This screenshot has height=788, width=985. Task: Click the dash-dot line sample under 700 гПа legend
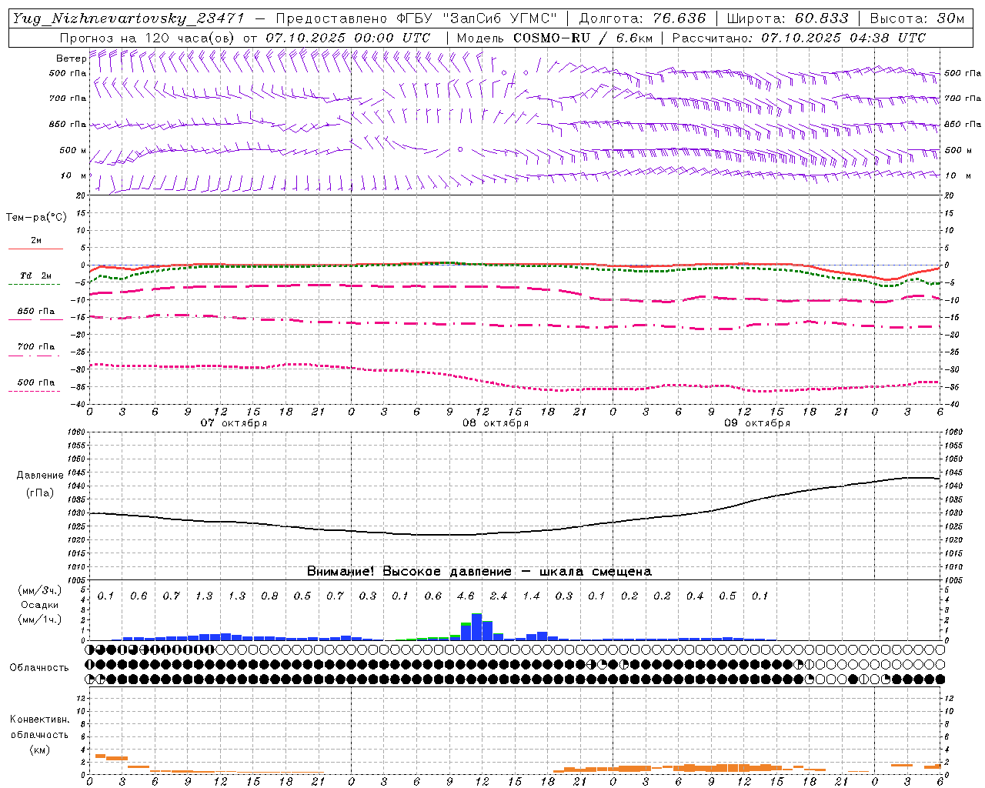pyautogui.click(x=34, y=356)
